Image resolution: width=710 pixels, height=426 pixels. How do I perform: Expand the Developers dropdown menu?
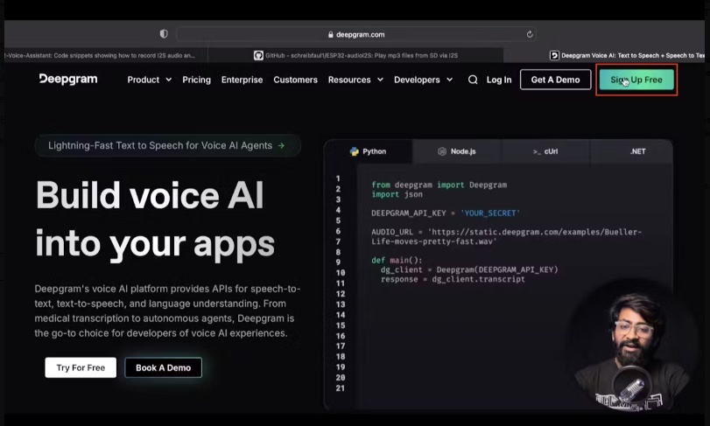[x=423, y=80]
